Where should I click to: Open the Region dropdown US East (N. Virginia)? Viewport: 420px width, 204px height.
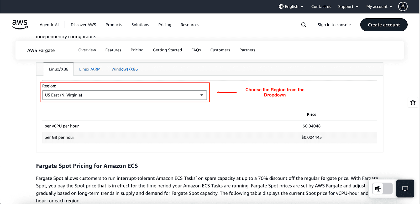124,95
